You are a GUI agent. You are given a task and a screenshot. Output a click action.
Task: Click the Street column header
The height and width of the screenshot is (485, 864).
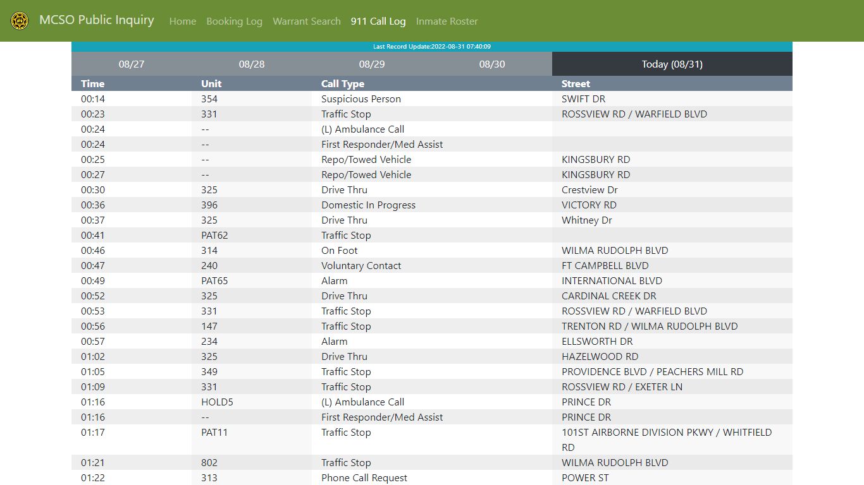point(672,83)
